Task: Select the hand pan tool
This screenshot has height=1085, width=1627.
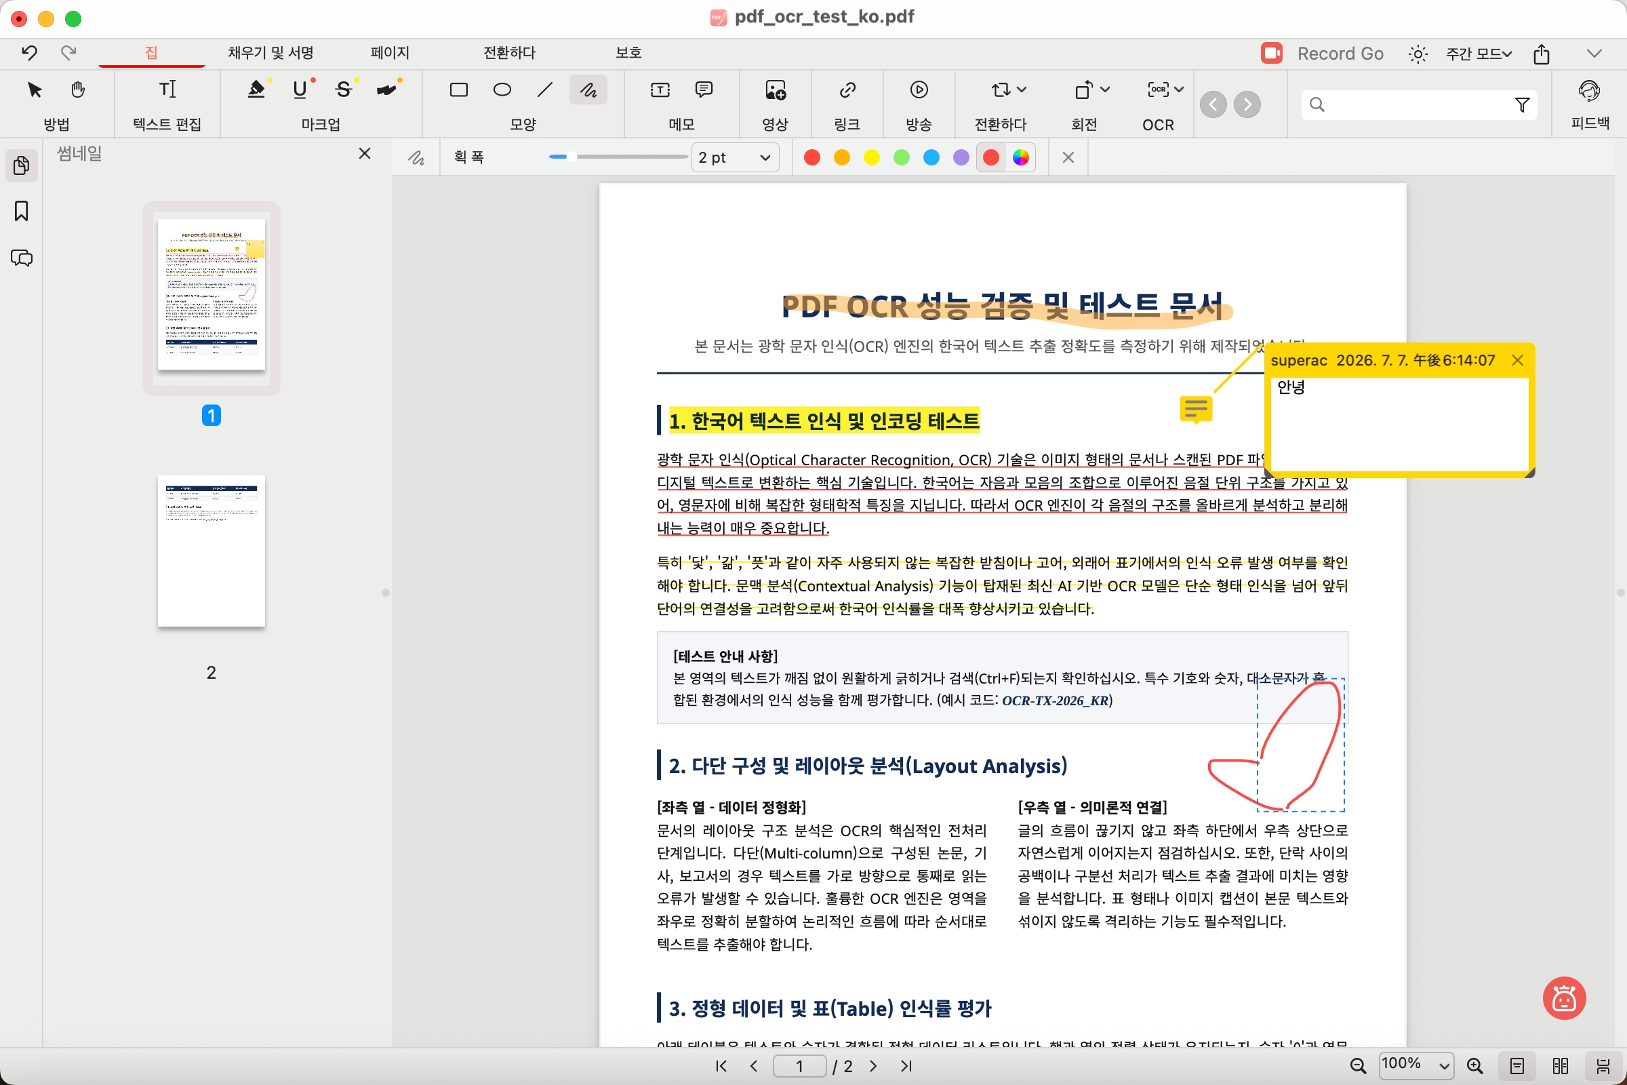Action: tap(78, 90)
